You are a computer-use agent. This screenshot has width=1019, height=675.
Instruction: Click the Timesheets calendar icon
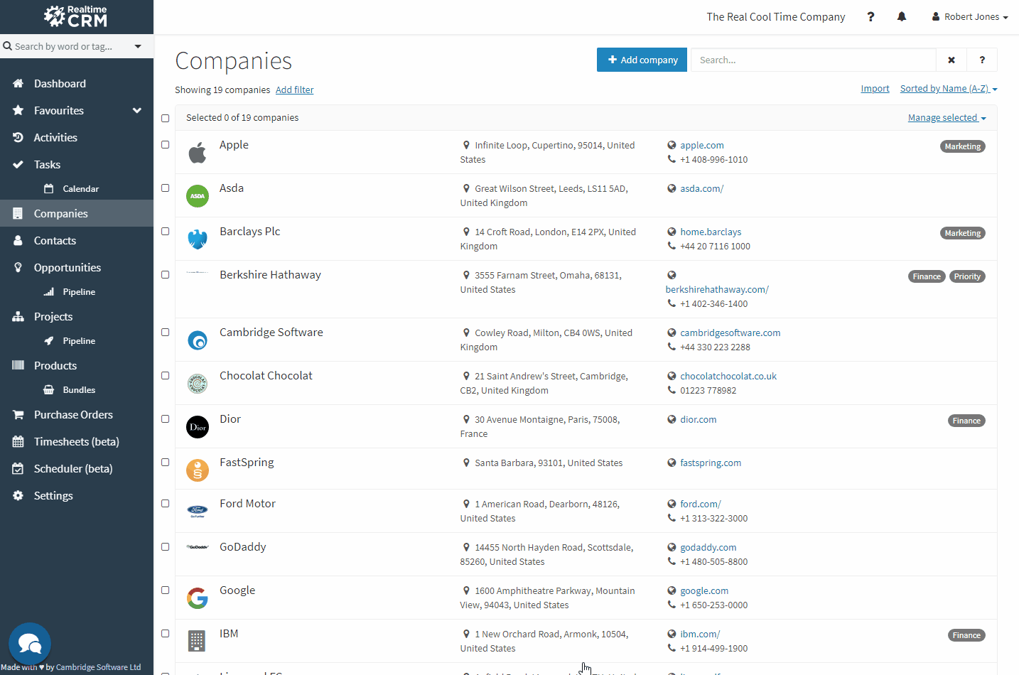click(x=18, y=442)
